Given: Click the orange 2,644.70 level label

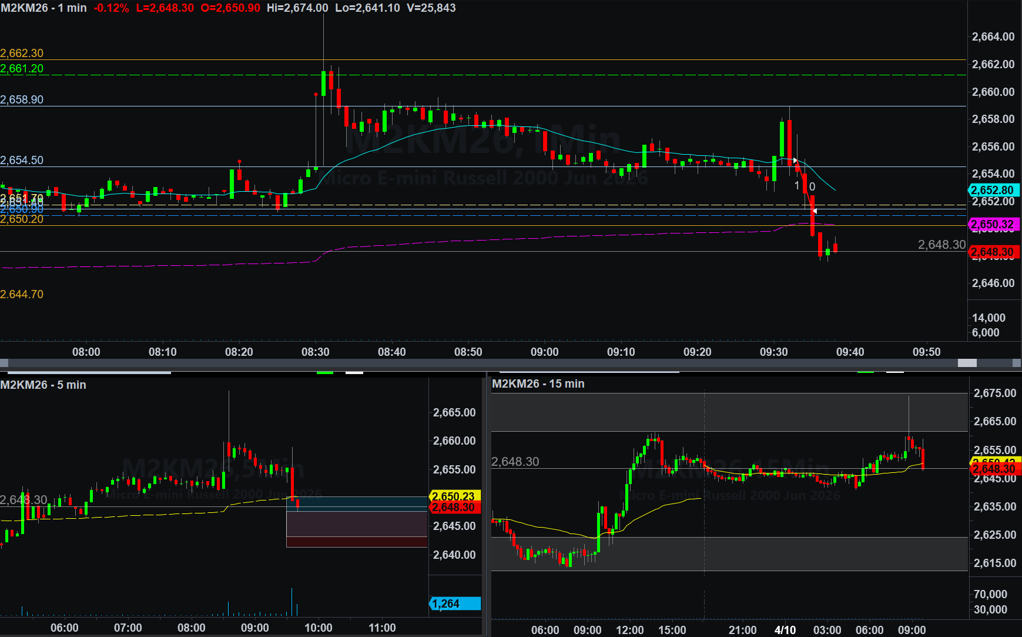Looking at the screenshot, I should 22,294.
